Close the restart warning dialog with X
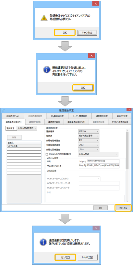 tap(95, 4)
